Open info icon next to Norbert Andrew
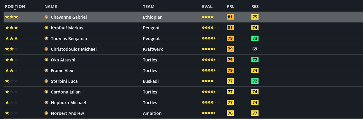The height and width of the screenshot is (119, 363). (x=46, y=113)
